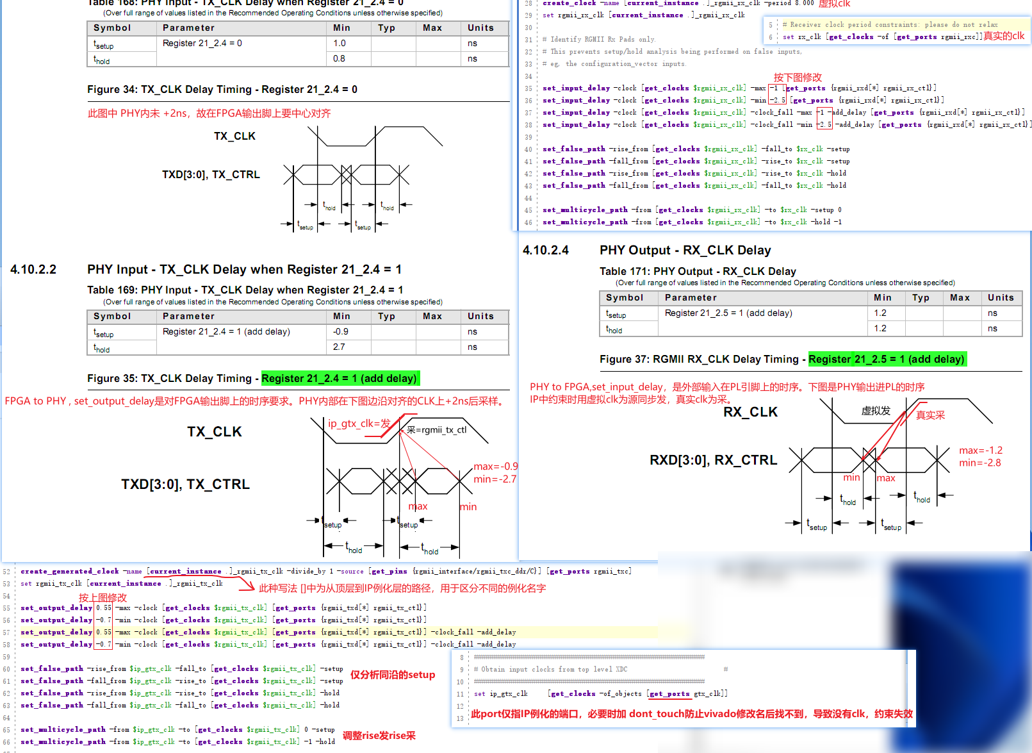The image size is (1032, 753).
Task: Click the red "真实的clk" annotation
Action: click(1004, 36)
